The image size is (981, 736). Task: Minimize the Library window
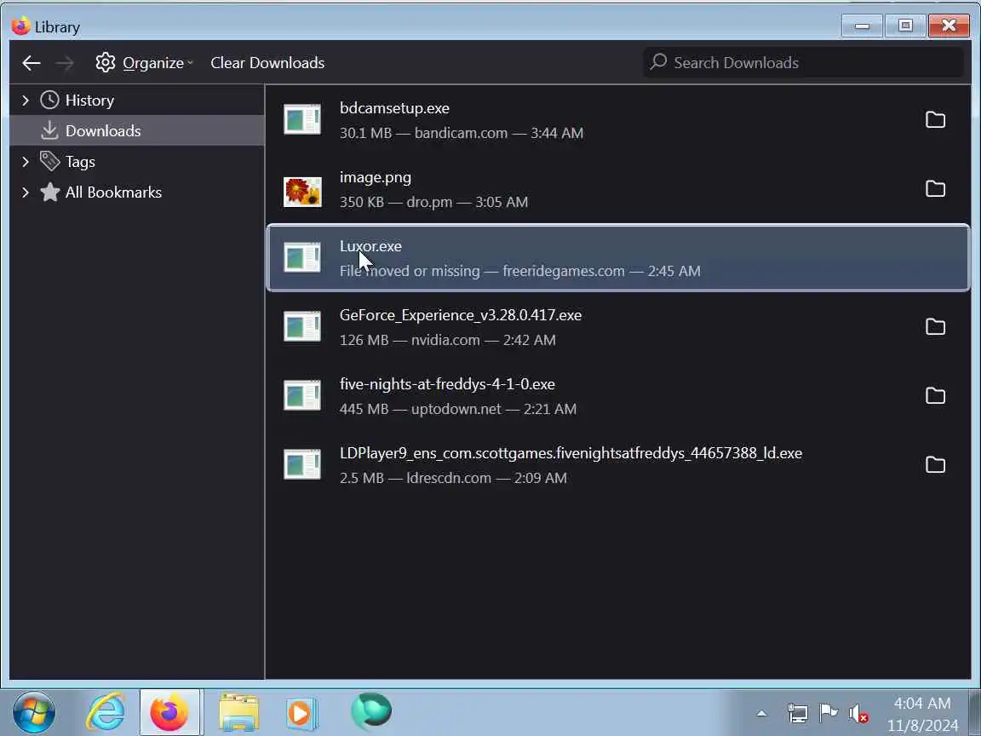(862, 26)
